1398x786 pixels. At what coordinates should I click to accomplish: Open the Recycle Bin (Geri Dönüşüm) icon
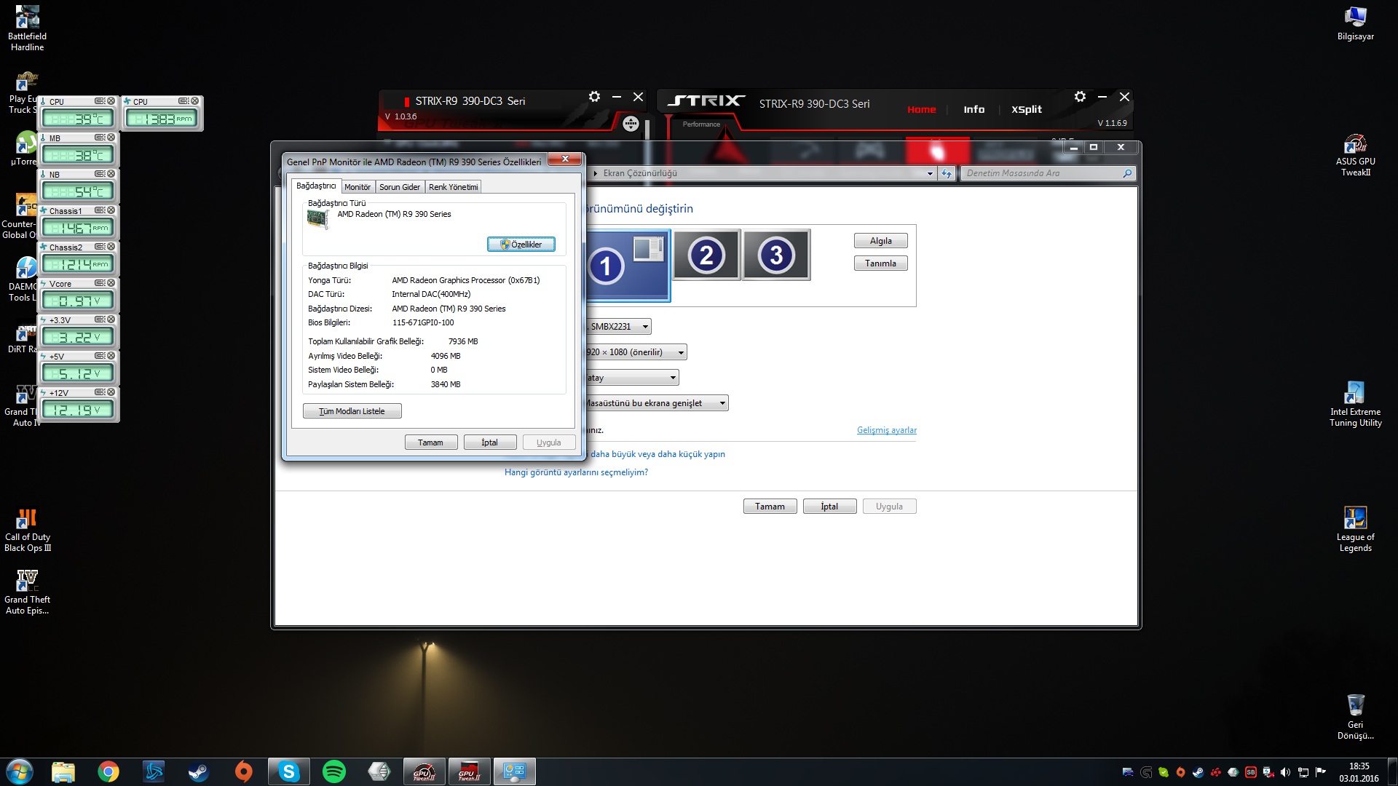(x=1355, y=716)
